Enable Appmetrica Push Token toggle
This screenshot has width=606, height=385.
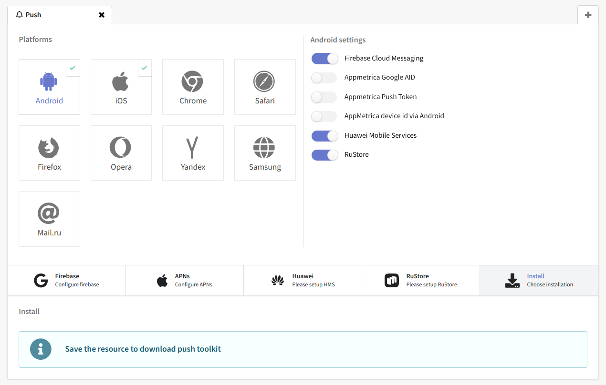[x=324, y=97]
